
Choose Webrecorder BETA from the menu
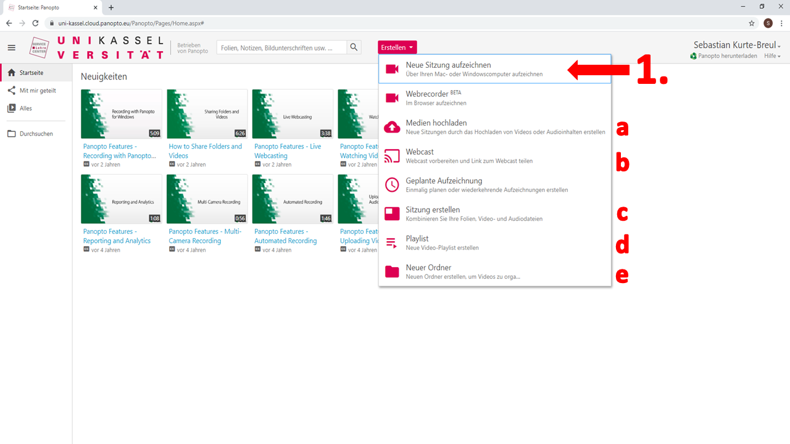(495, 98)
